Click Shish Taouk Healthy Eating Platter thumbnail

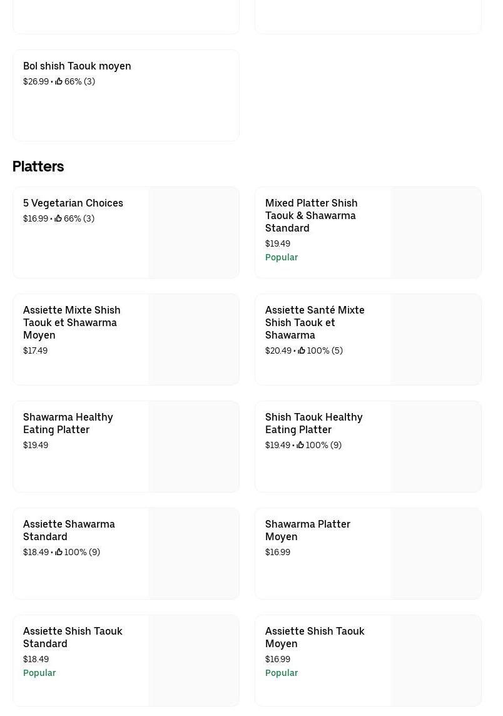pos(436,447)
